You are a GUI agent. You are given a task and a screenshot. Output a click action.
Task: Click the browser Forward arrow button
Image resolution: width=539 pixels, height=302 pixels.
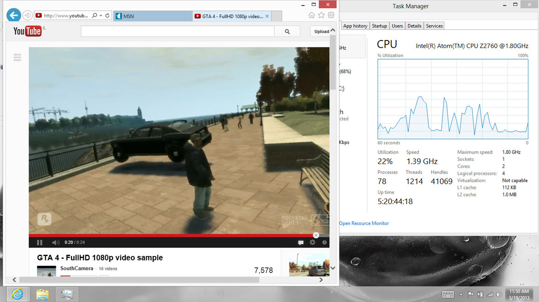click(x=28, y=16)
